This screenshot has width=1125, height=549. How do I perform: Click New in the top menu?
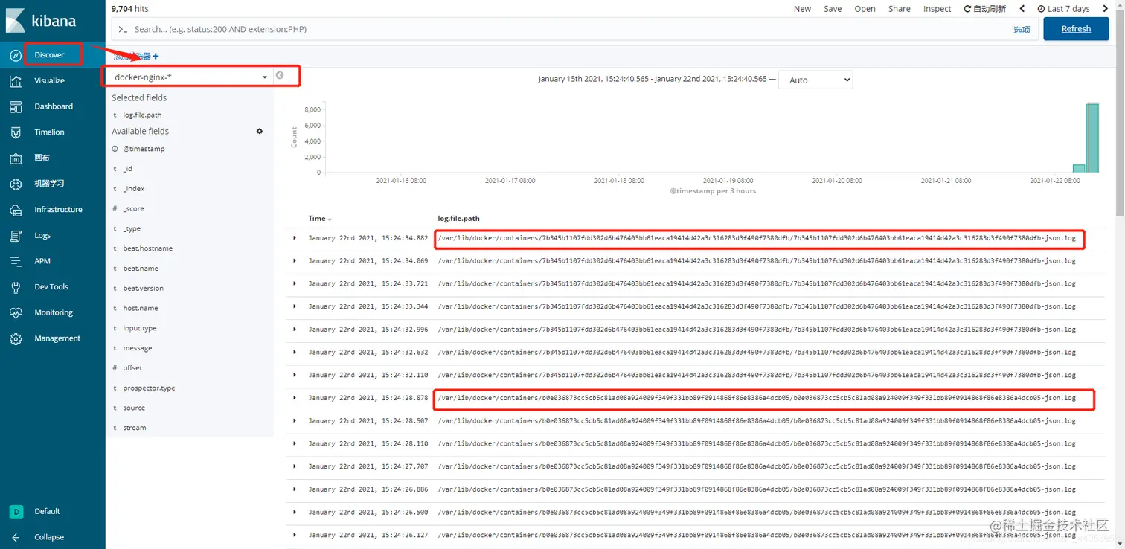802,9
